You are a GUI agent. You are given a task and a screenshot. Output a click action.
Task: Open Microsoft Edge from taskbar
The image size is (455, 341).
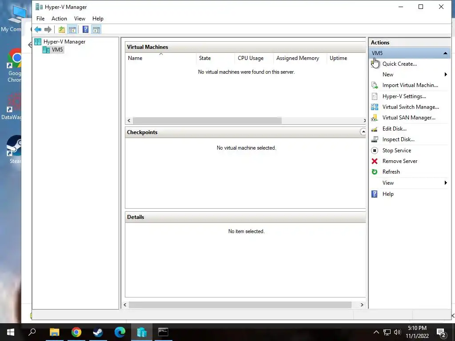[120, 332]
